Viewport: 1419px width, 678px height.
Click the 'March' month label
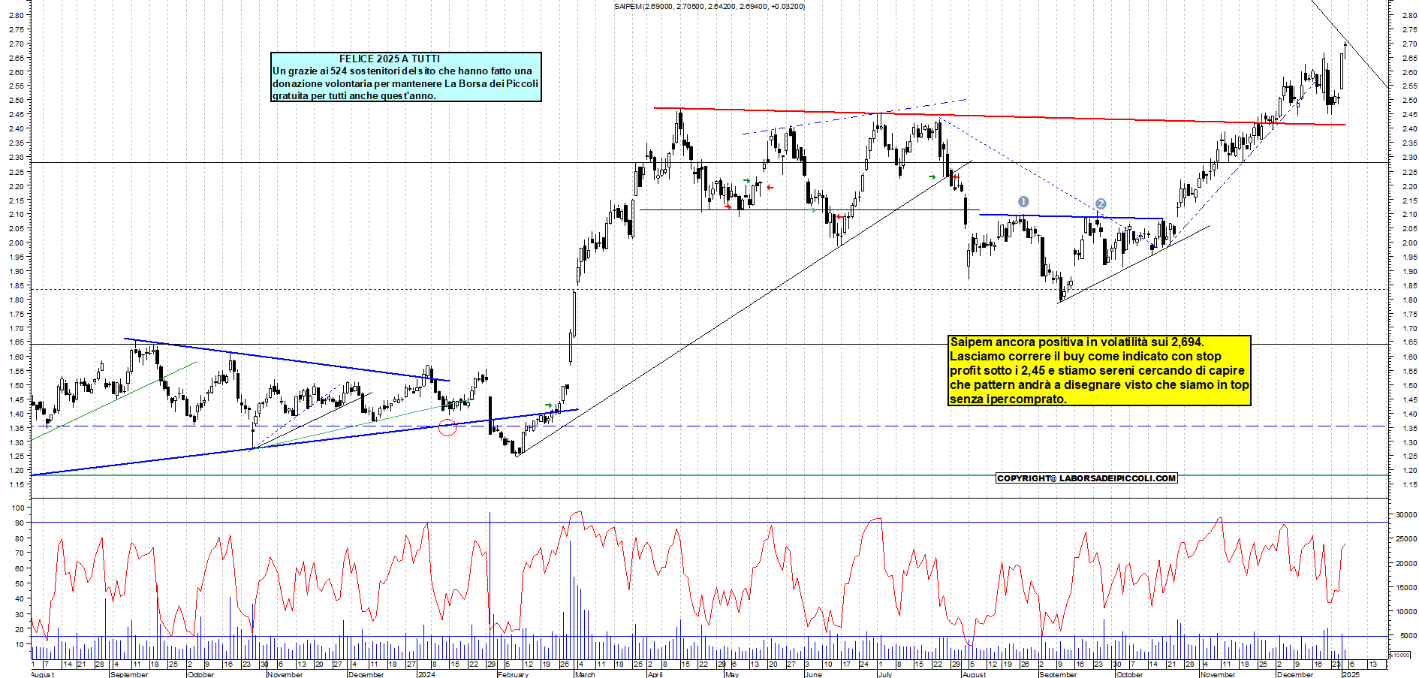coord(585,674)
